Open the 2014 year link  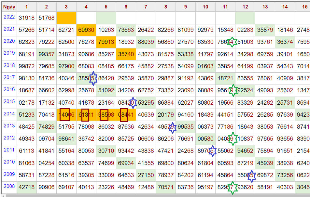pyautogui.click(x=9, y=114)
